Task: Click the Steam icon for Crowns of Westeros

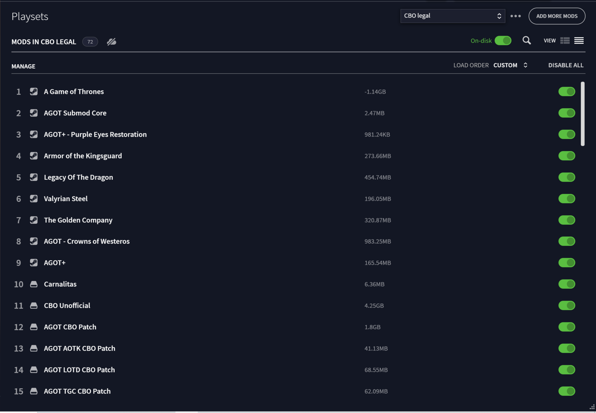Action: 34,241
